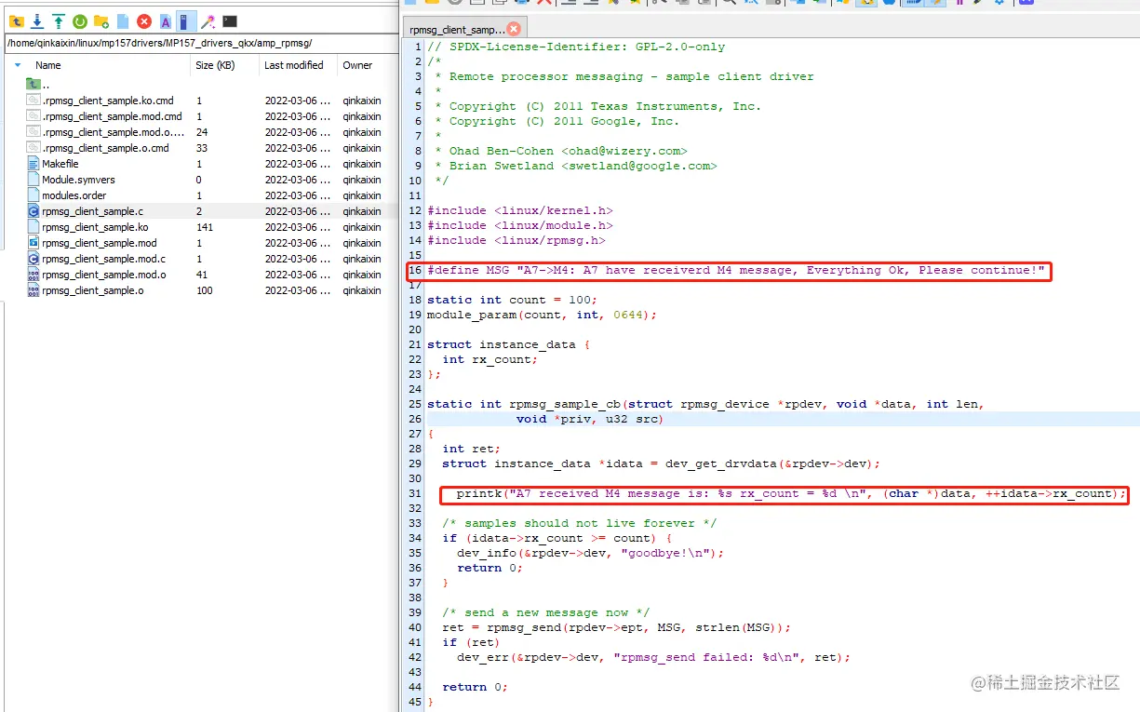Click the binary icon beside rpmsg_client_sample.mod.o
Screen dimensions: 1140x712
coord(34,275)
